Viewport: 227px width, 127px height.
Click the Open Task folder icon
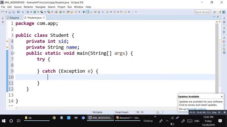pos(72,12)
